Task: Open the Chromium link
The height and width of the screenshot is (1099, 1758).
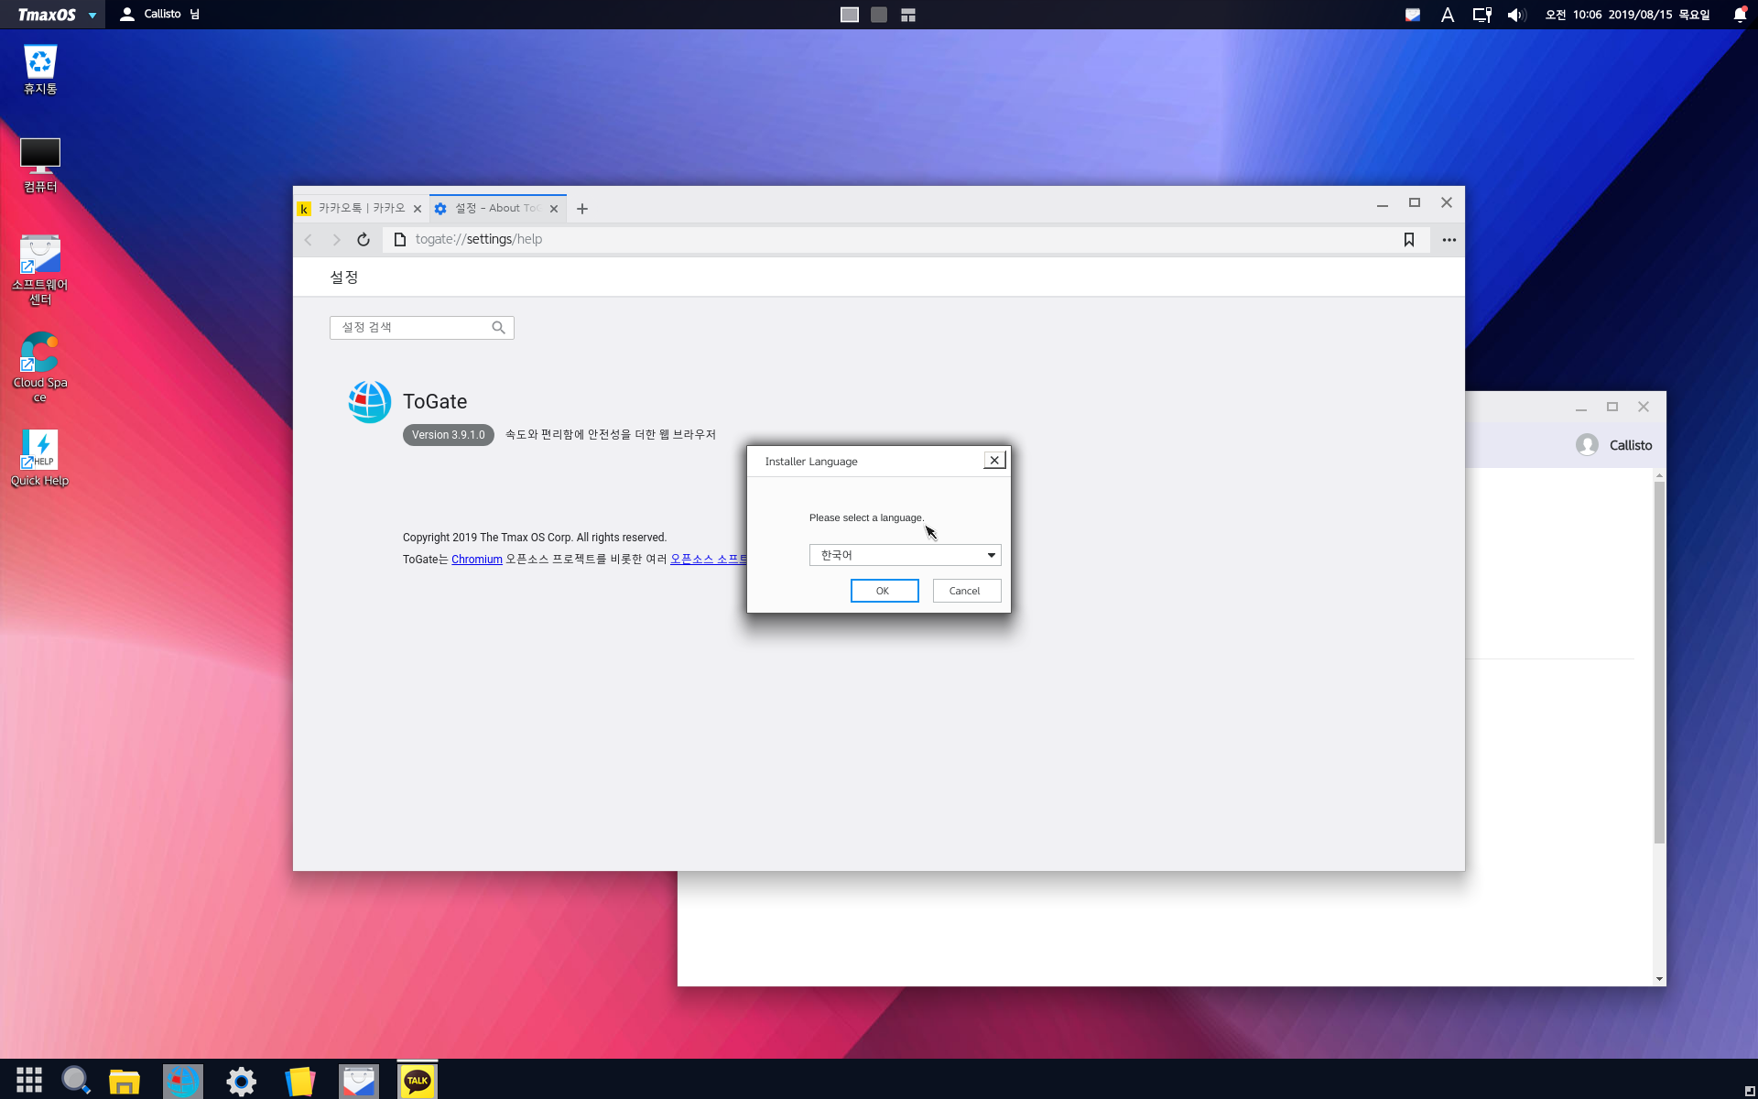Action: [477, 560]
